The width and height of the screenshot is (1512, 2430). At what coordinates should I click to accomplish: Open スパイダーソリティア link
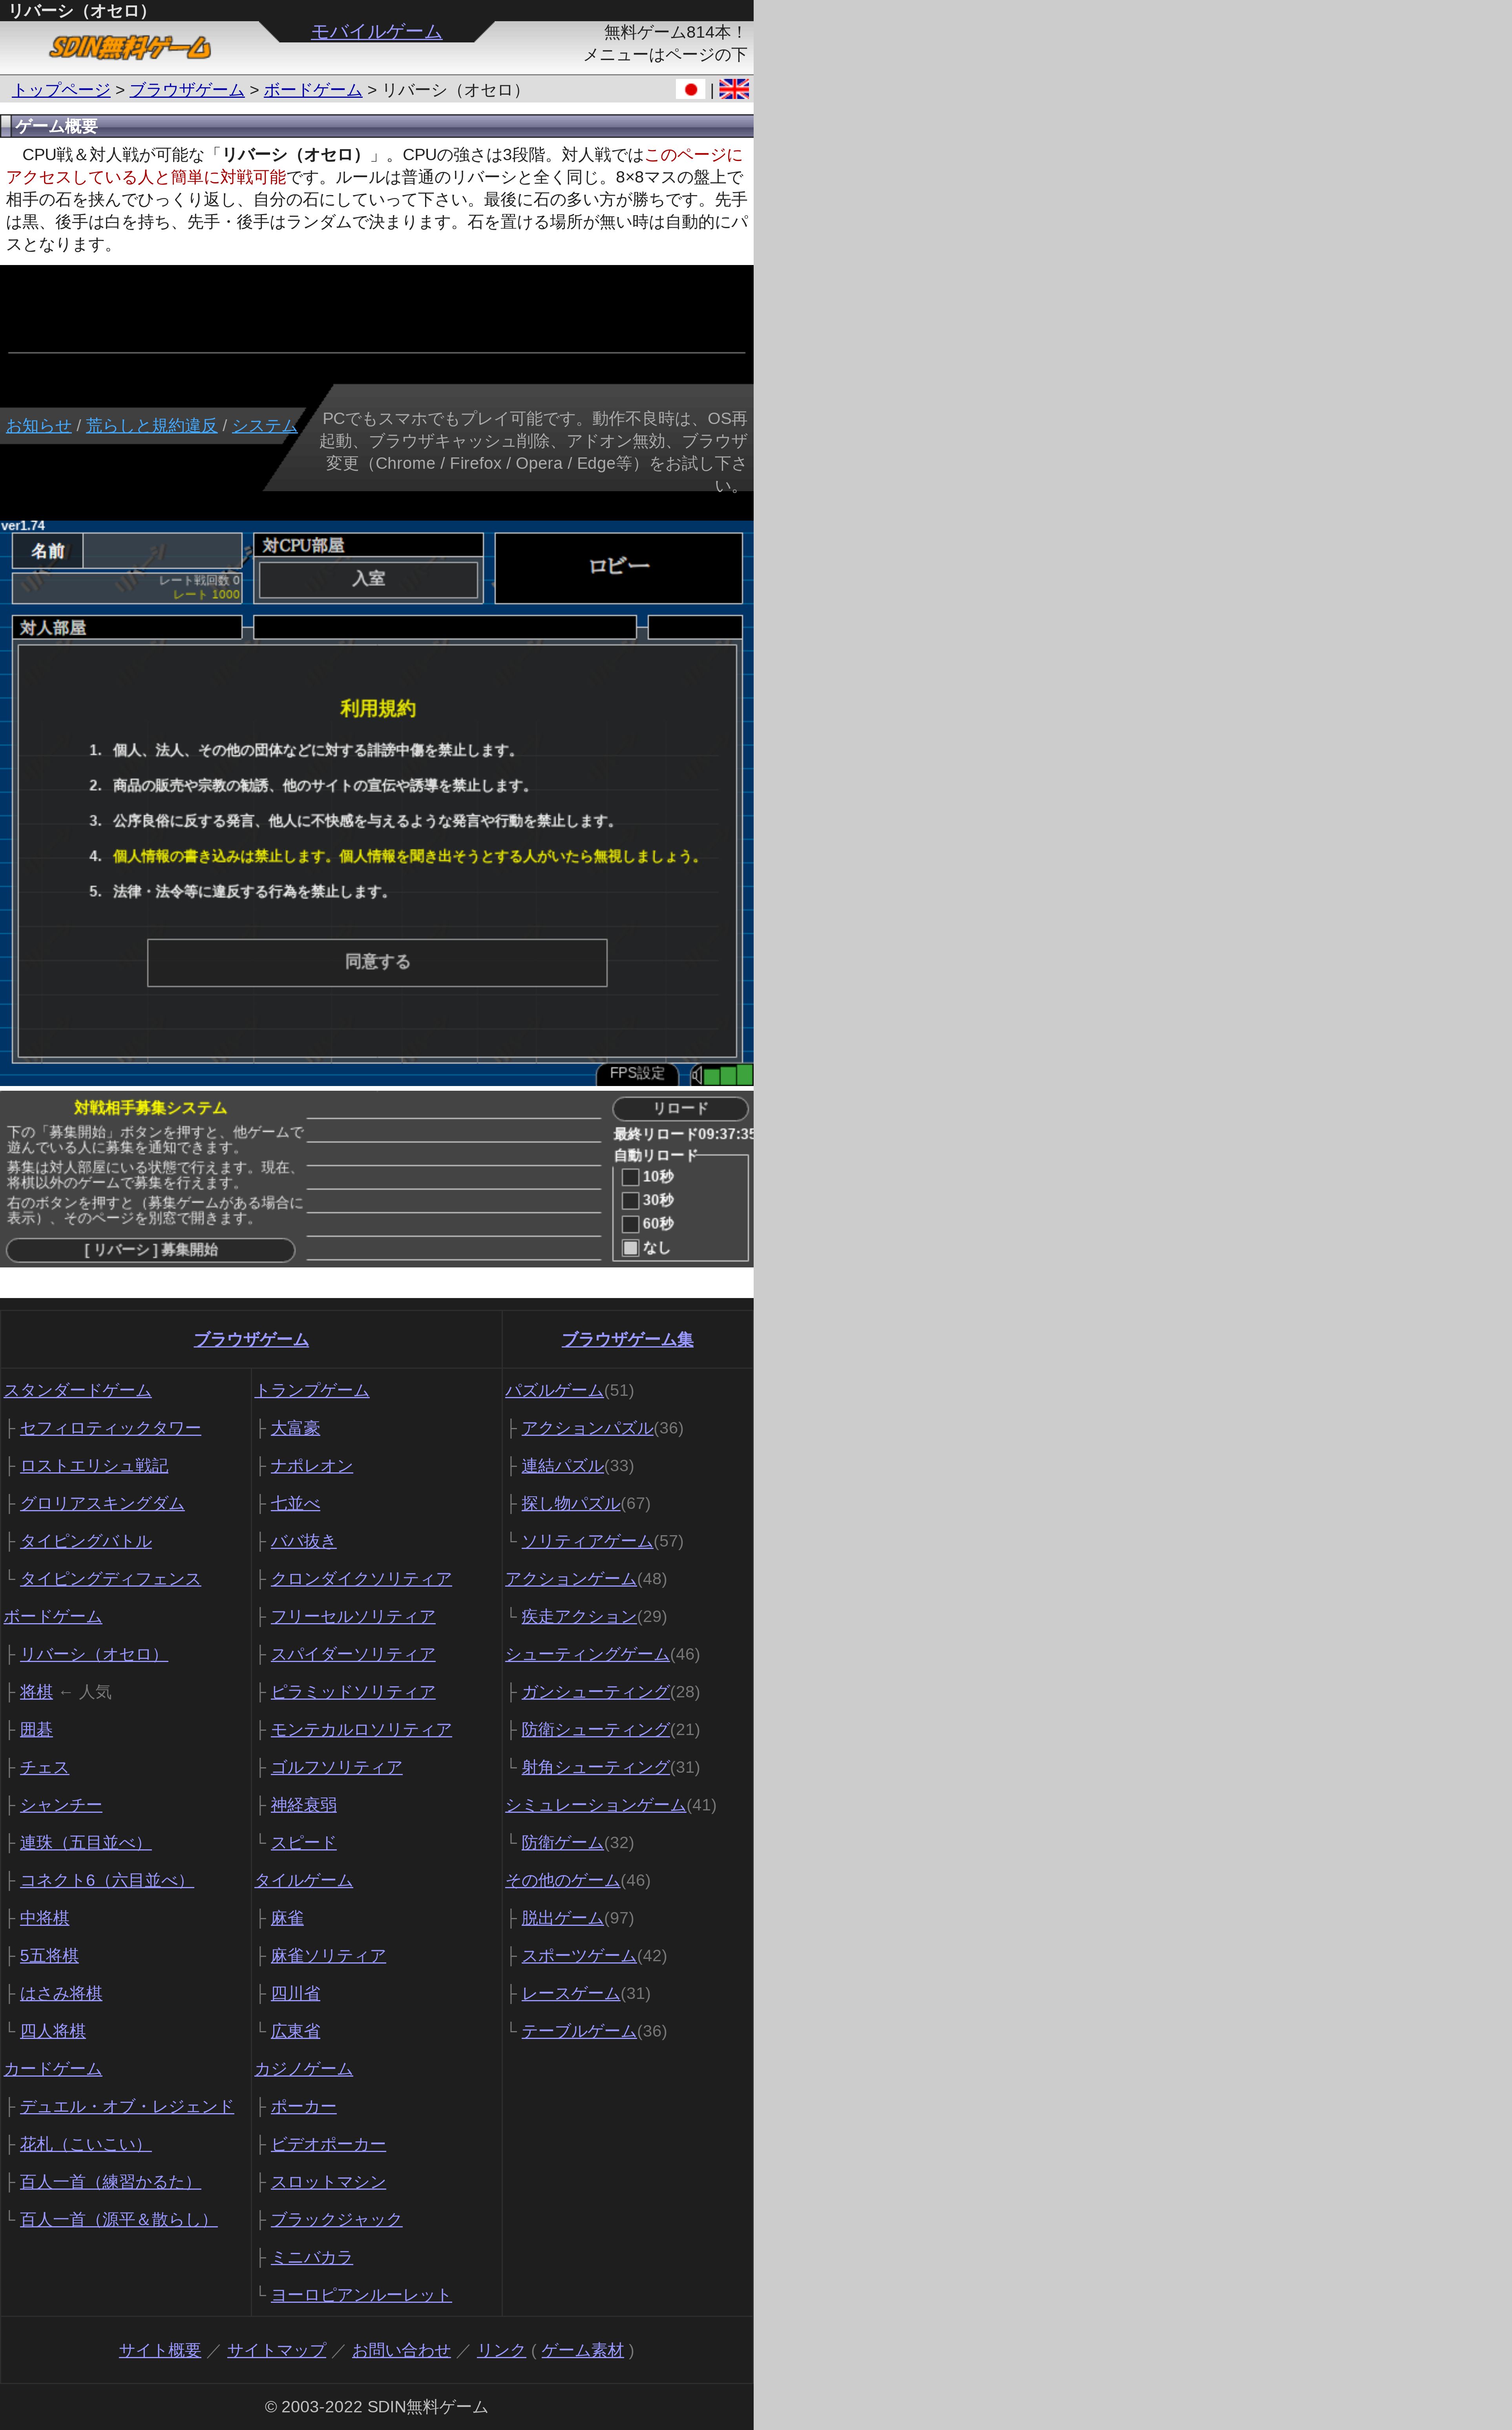(x=353, y=1655)
